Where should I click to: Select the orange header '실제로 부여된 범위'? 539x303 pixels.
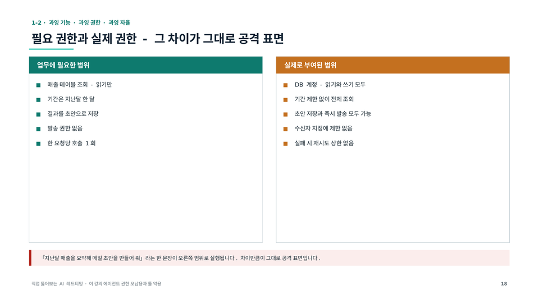pos(392,65)
